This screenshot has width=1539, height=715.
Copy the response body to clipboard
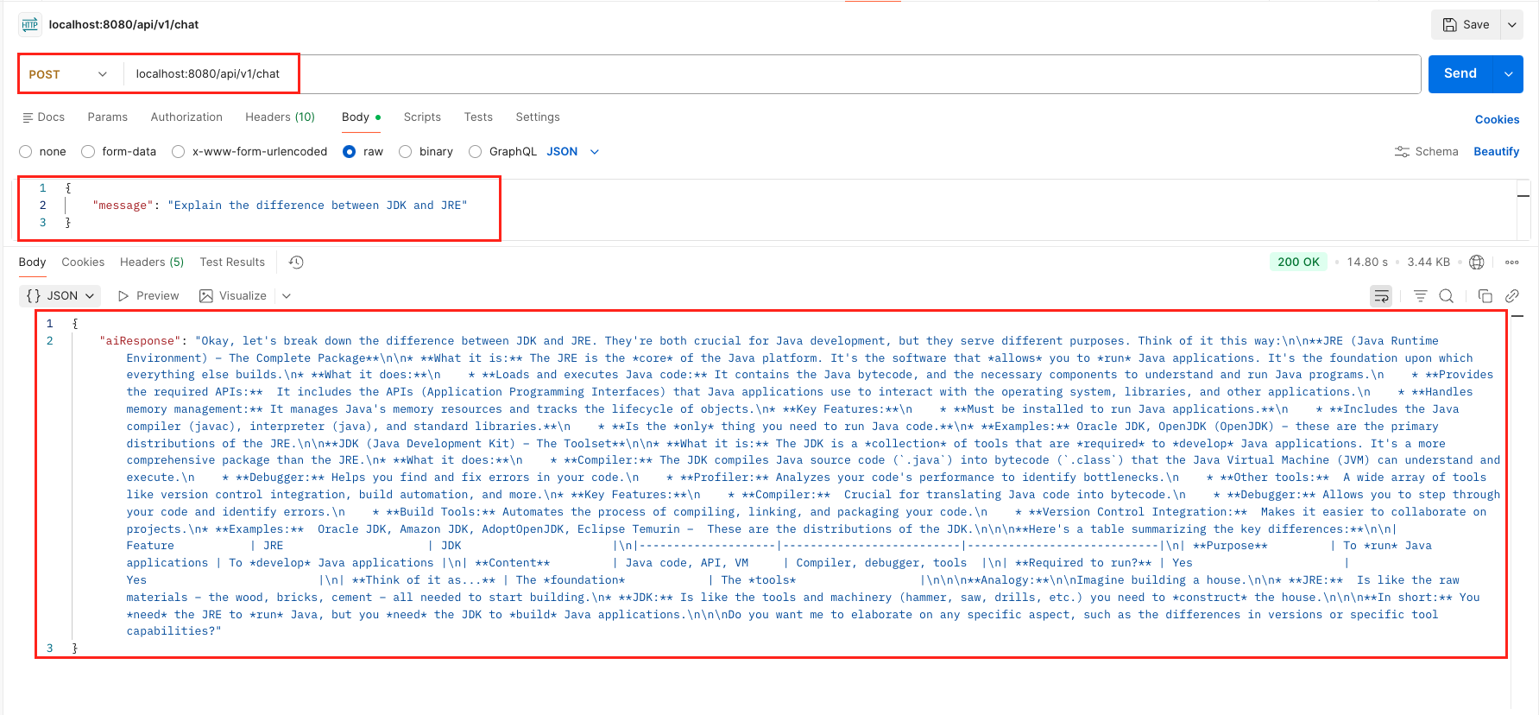1485,296
